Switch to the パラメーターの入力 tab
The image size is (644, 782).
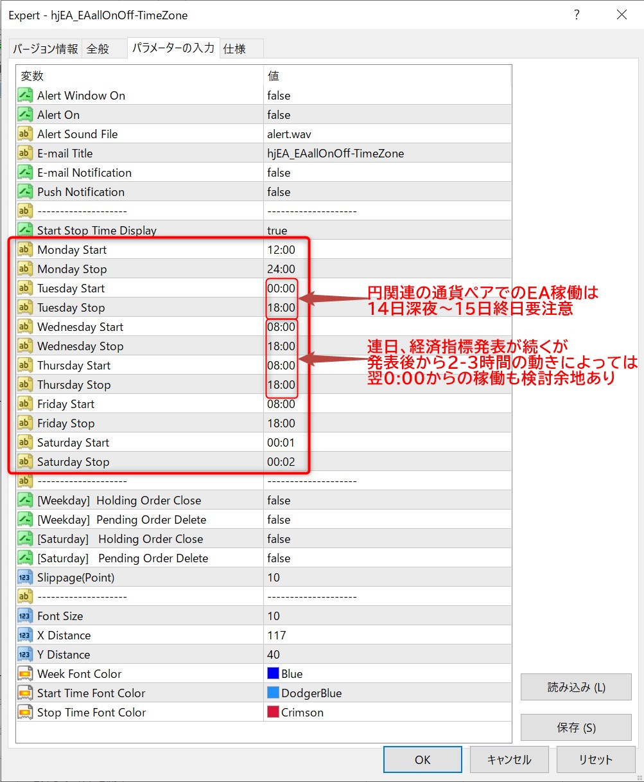pyautogui.click(x=173, y=48)
